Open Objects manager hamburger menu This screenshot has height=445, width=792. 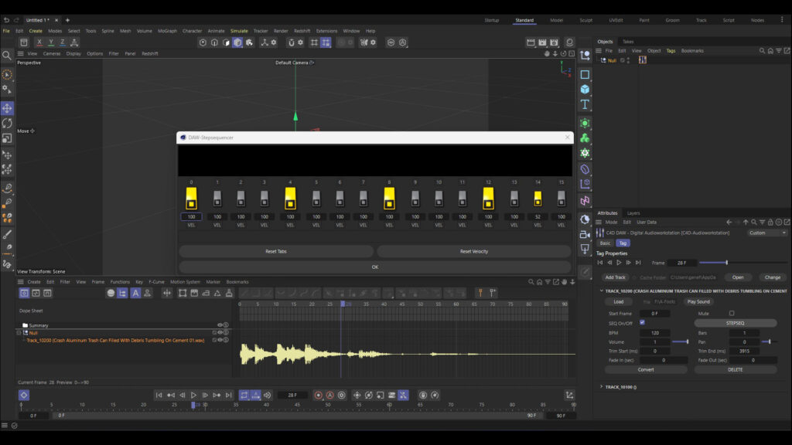tap(599, 51)
